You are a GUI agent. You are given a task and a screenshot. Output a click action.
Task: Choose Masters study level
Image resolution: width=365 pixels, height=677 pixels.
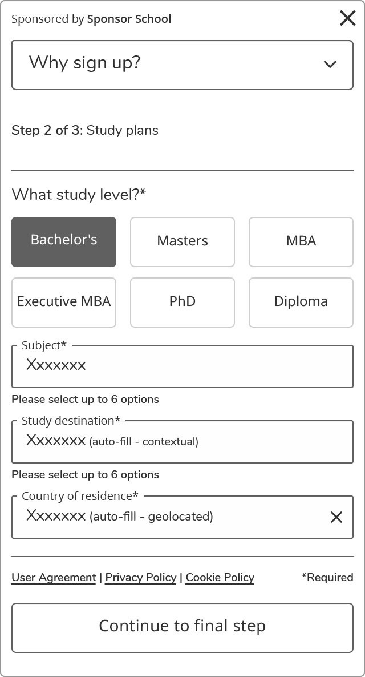pos(182,242)
